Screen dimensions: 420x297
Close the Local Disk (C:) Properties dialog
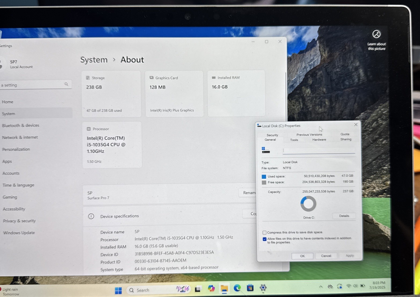point(356,125)
